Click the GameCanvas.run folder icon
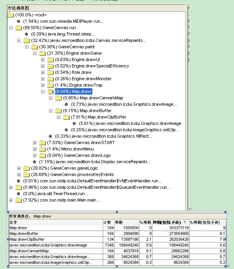Image resolution: width=234 pixels, height=269 pixels. click(x=18, y=28)
